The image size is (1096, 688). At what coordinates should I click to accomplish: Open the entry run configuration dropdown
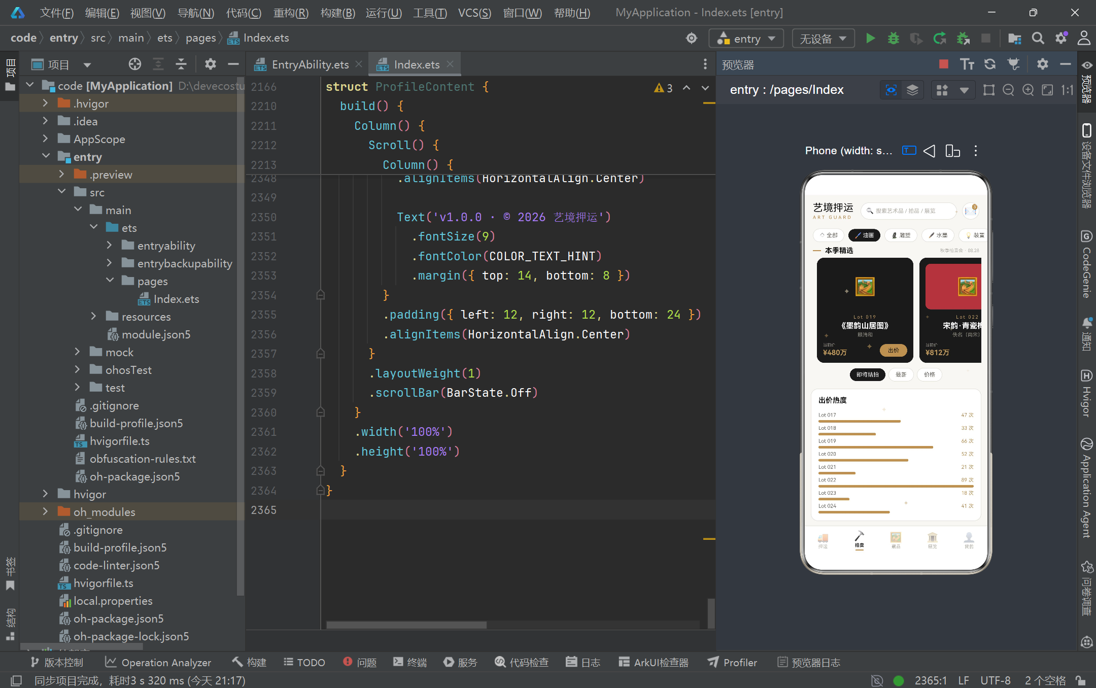(746, 39)
